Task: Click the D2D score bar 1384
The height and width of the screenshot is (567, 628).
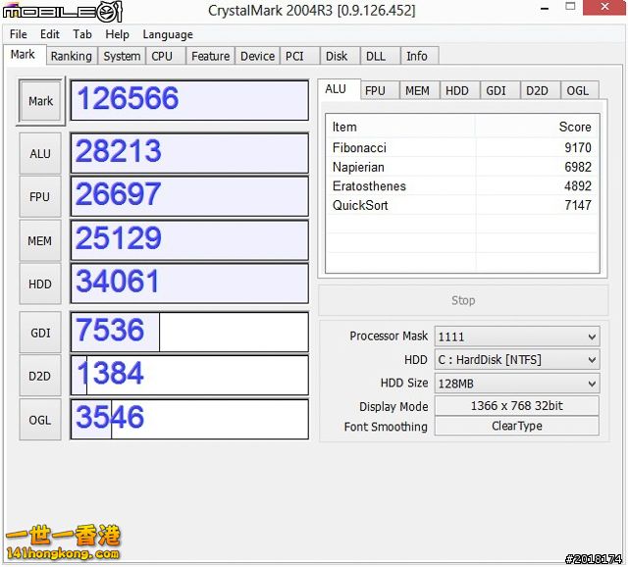Action: 189,376
